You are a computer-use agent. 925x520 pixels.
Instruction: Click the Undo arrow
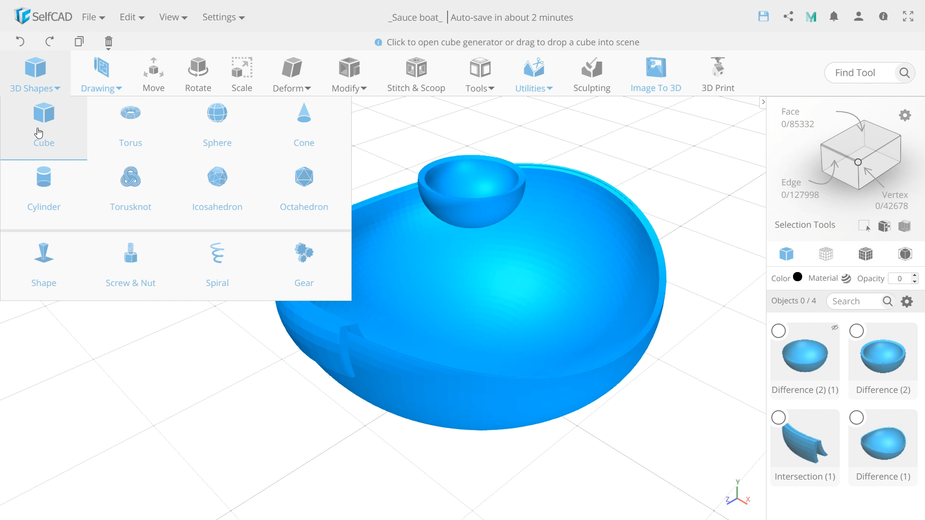click(20, 41)
